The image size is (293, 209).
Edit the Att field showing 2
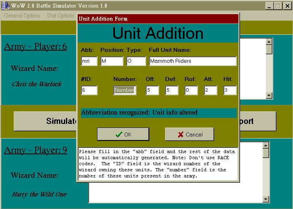[x=211, y=90]
